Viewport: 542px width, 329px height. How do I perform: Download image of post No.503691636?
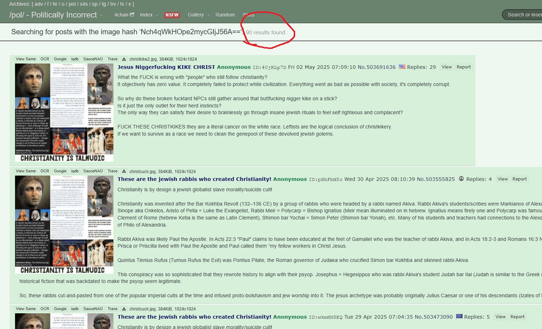(x=124, y=59)
